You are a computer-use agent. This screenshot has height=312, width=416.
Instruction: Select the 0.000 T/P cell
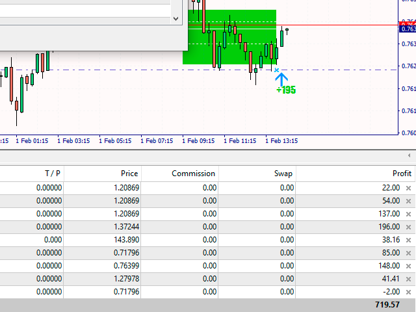coord(32,240)
